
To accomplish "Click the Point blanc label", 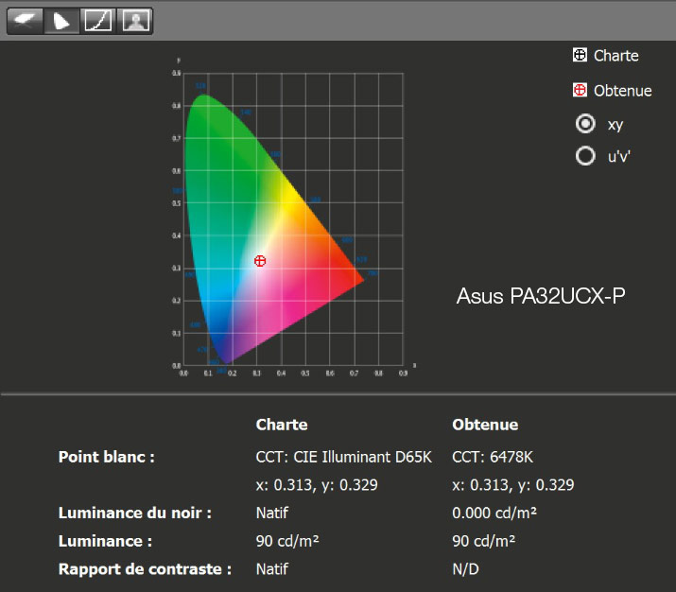I will [107, 457].
